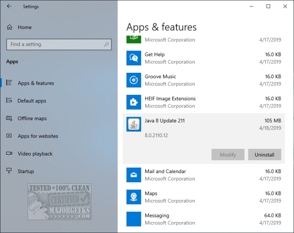Go to Home in Settings
294x233 pixels.
pos(25,27)
